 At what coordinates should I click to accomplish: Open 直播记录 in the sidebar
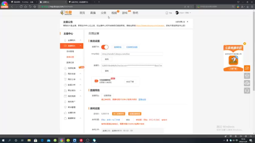pos(70,62)
